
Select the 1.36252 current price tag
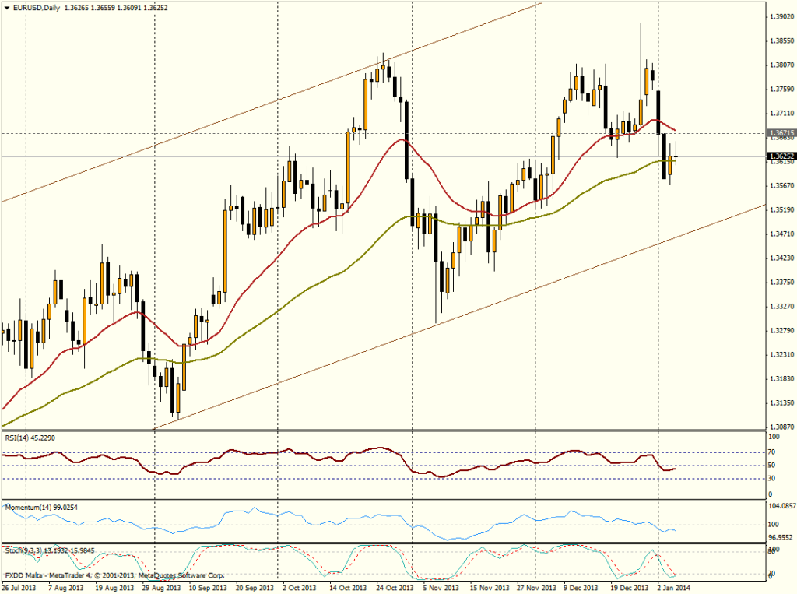pyautogui.click(x=781, y=156)
